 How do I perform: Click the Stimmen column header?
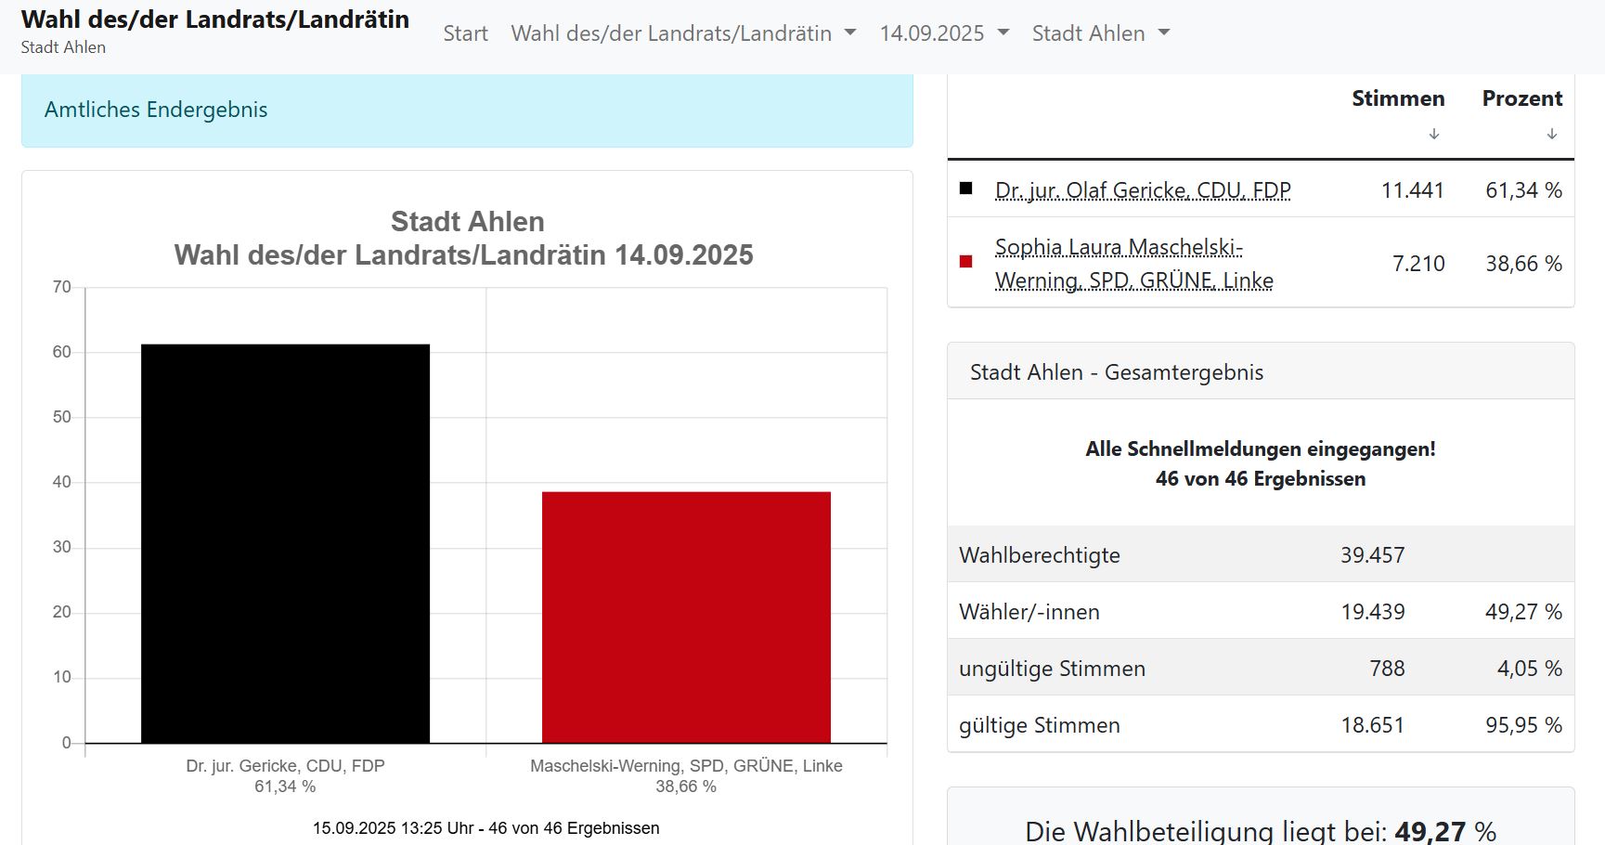[x=1397, y=98]
